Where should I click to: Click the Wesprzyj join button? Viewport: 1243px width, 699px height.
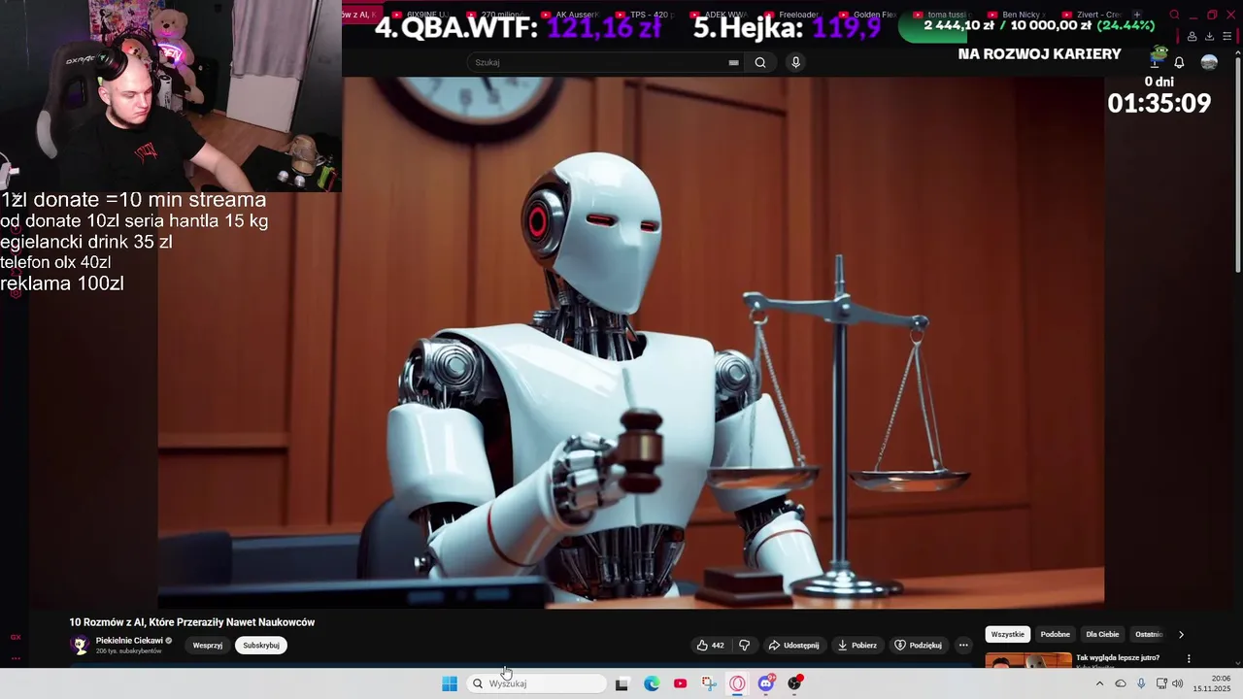208,645
